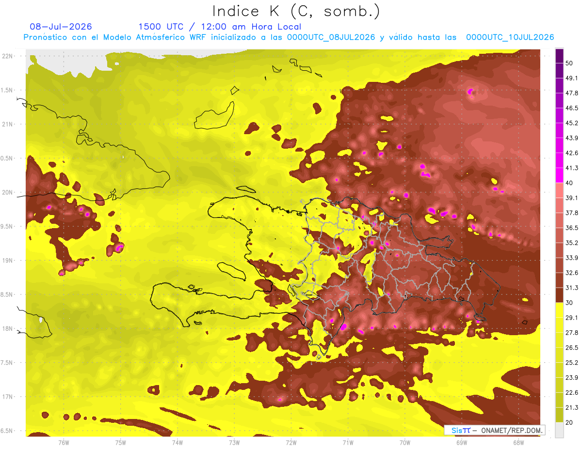This screenshot has height=449, width=582.
Task: Pick the dark purple swatch above 50
Action: point(560,56)
